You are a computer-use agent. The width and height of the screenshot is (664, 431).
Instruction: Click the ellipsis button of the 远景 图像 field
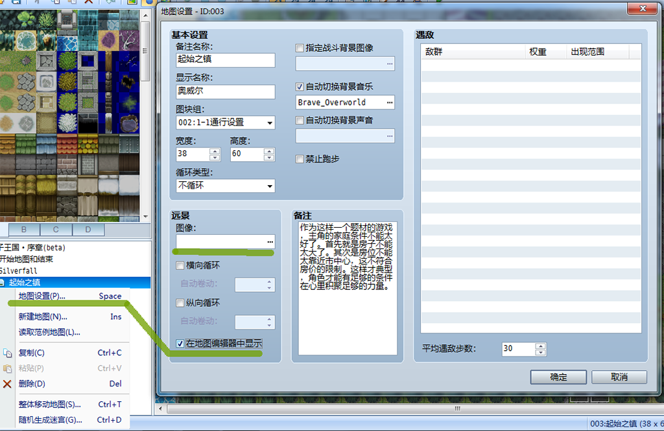pos(270,241)
